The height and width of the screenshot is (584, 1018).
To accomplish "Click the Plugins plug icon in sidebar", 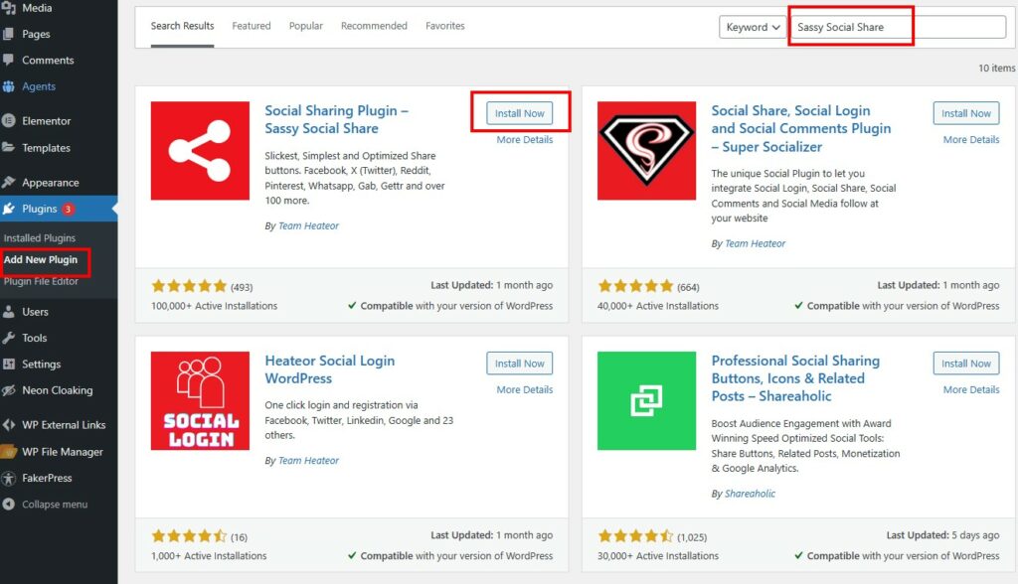I will [8, 209].
